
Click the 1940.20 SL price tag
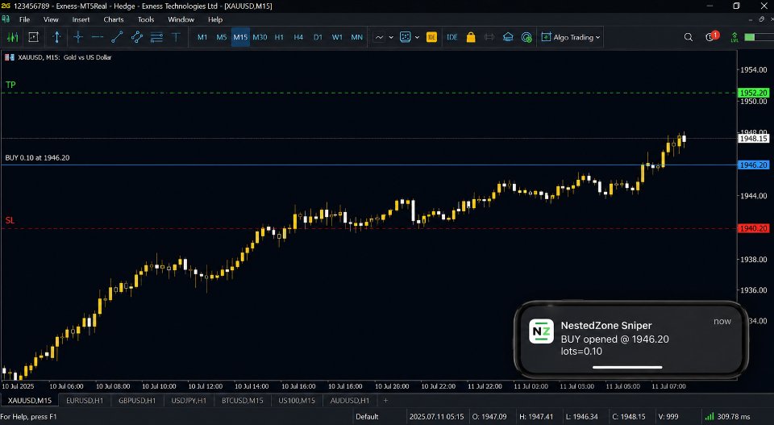click(753, 228)
